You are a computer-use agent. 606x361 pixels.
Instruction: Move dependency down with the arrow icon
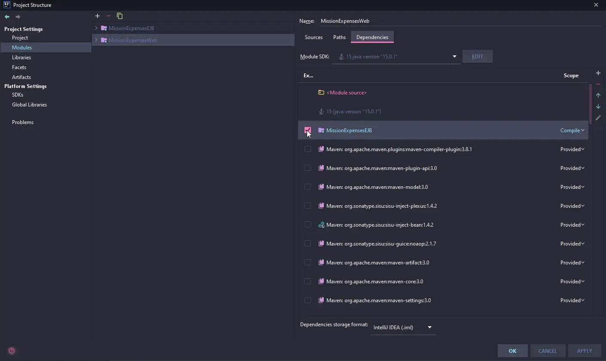click(598, 106)
